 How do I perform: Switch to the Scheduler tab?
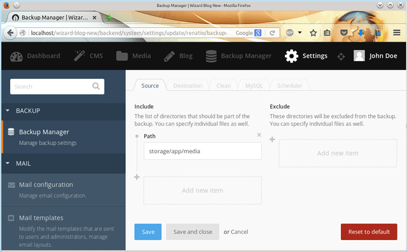coord(289,86)
